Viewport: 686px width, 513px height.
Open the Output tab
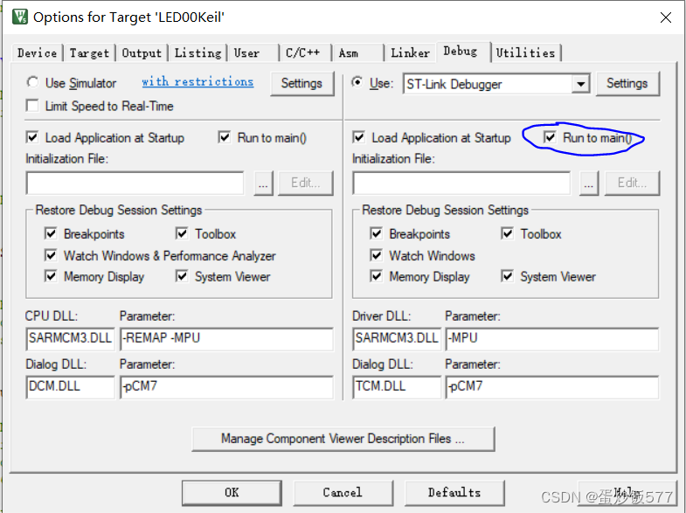click(x=142, y=53)
